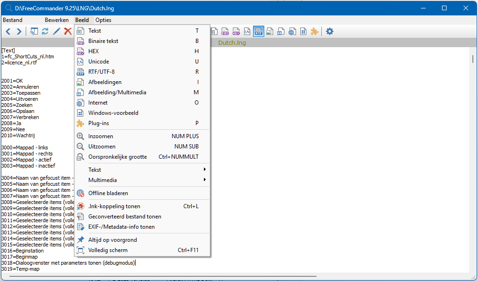Viewport: 478px width, 281px height.
Task: Click the globe Internet view toolbar icon
Action: [x=292, y=31]
